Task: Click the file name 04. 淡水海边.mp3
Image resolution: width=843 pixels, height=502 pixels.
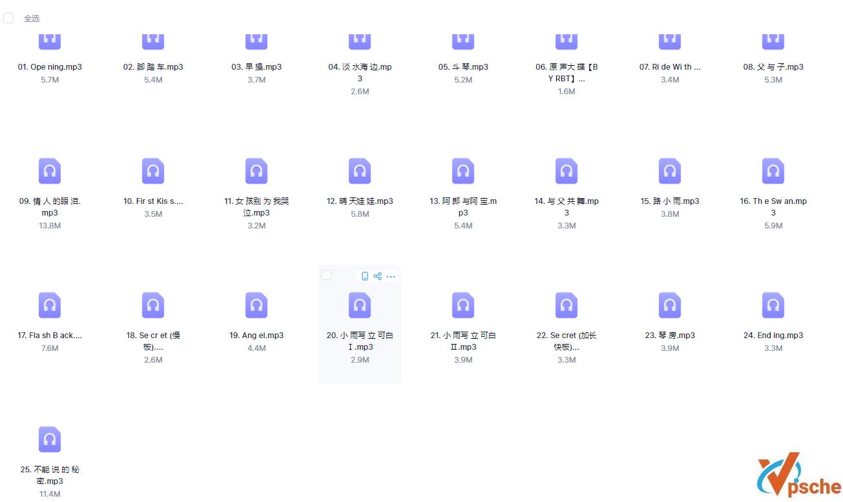Action: coord(360,73)
